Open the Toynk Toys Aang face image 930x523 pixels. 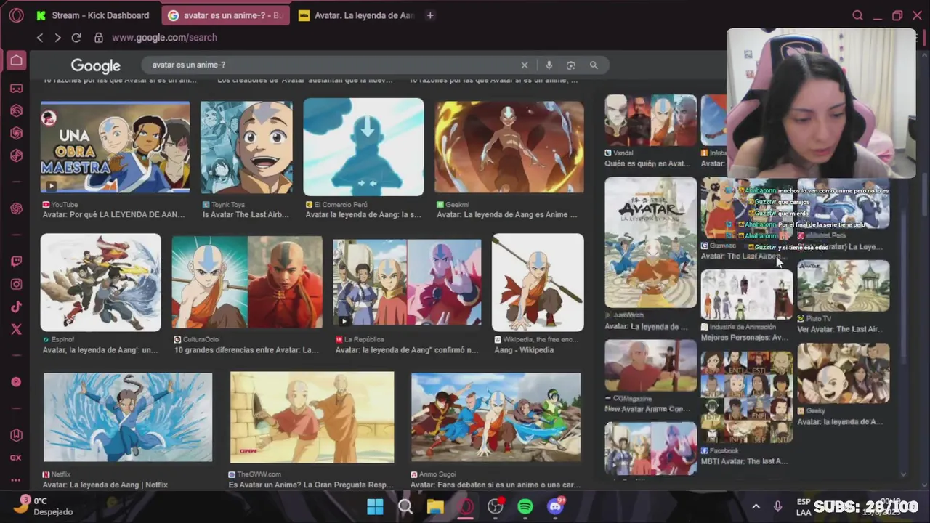pos(246,148)
